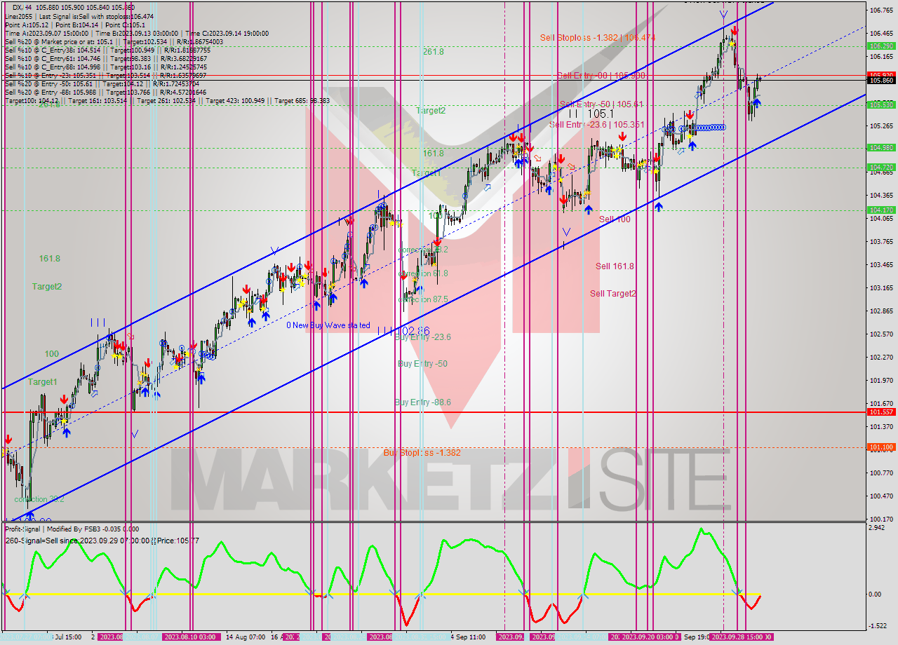Click the 'Sell %20 @ Entry -50: 105.61' line
Screen dimensions: 898x645
coord(102,83)
